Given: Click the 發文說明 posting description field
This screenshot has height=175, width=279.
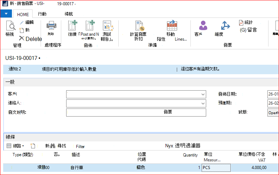Looking at the screenshot, I should pos(136,112).
